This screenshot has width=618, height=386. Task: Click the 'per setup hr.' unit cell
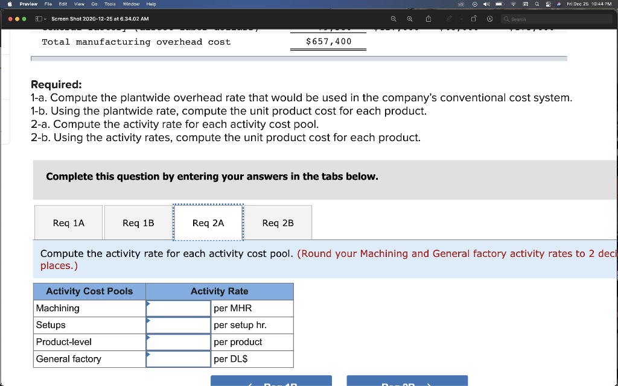(x=252, y=325)
